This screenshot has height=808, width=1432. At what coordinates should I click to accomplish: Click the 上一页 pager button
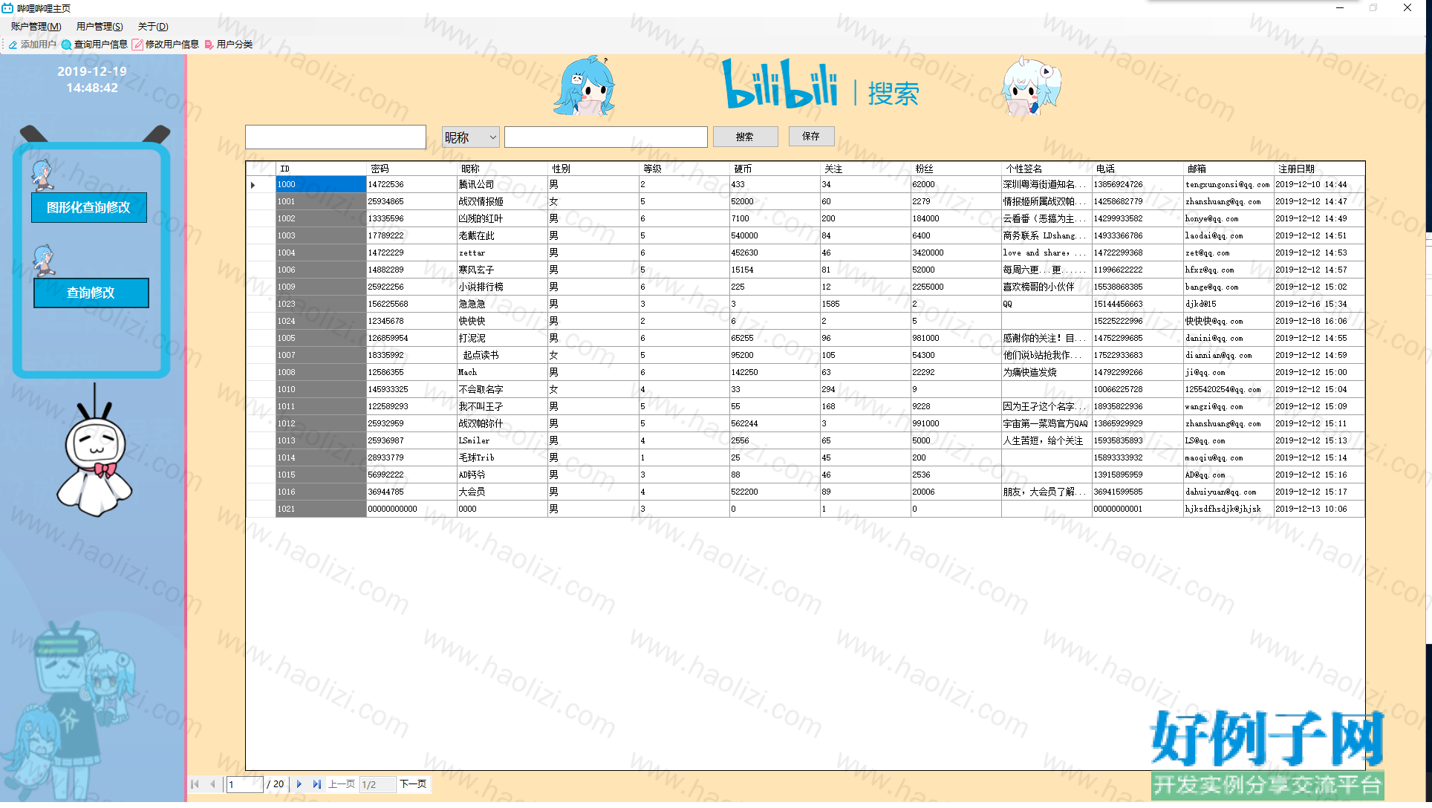click(342, 784)
